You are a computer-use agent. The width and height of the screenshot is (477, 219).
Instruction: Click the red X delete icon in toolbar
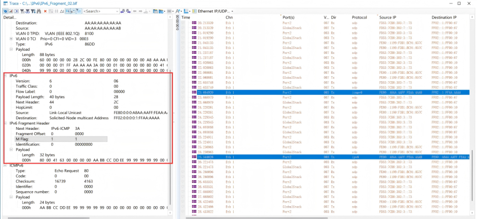[45, 11]
